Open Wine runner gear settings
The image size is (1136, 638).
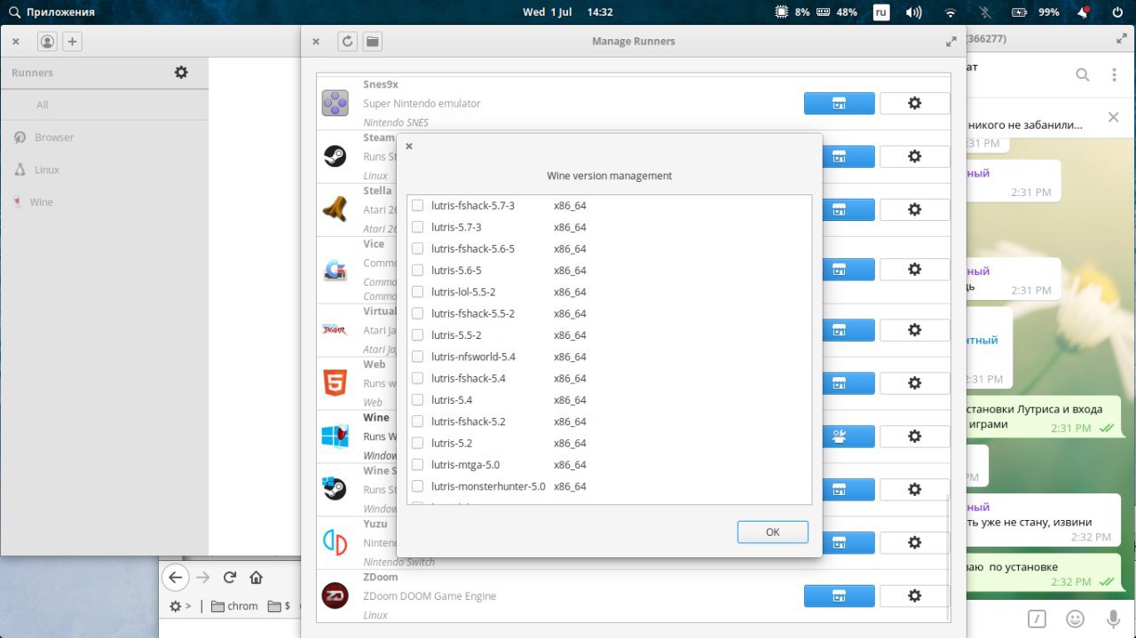[x=914, y=437]
